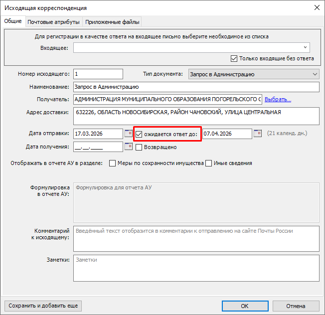Click into the Наименование text field

(x=195, y=87)
